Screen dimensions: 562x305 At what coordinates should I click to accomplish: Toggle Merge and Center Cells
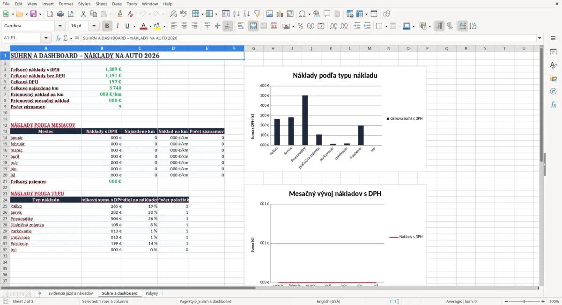(x=253, y=26)
